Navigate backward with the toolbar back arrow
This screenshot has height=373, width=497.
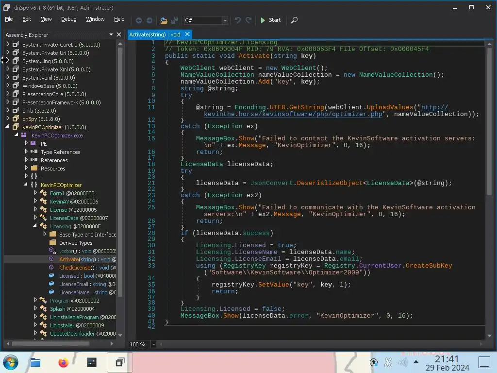139,20
